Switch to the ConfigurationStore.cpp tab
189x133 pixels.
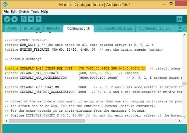(x=115, y=29)
